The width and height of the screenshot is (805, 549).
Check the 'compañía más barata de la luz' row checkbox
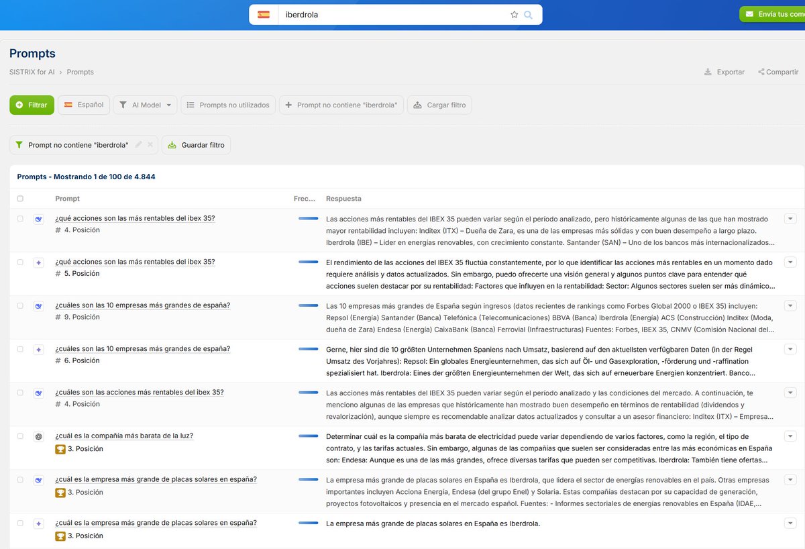pos(20,437)
